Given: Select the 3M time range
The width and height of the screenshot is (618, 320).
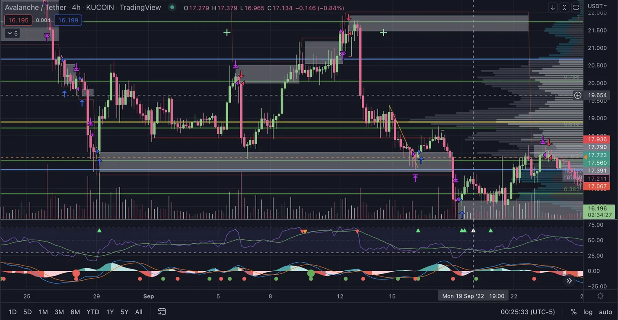Looking at the screenshot, I should pyautogui.click(x=59, y=312).
